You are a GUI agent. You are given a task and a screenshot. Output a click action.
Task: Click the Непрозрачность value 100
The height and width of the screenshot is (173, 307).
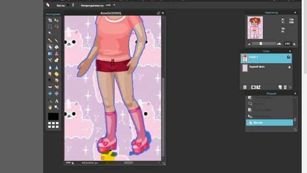coord(108,5)
